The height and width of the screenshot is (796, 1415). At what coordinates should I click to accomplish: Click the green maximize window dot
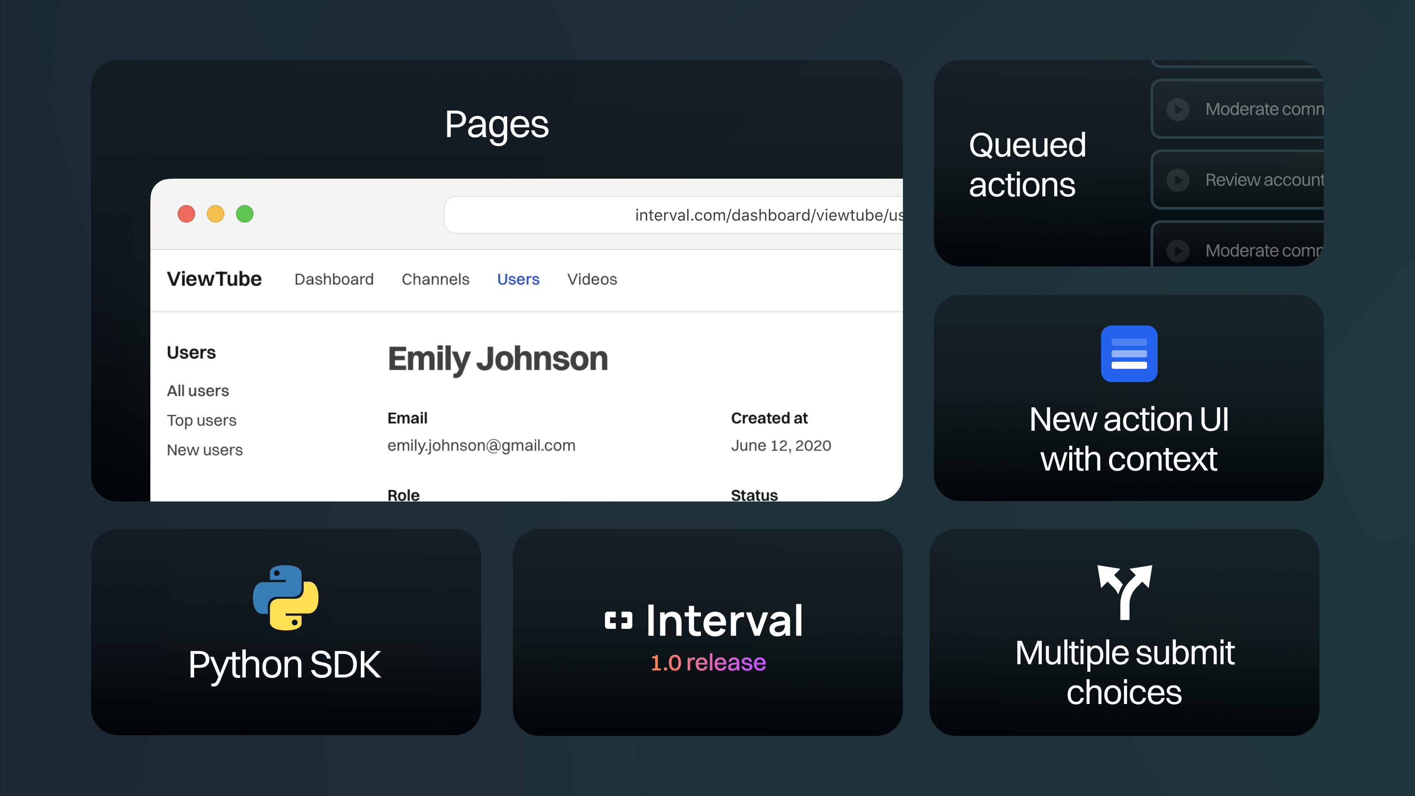[x=245, y=214]
